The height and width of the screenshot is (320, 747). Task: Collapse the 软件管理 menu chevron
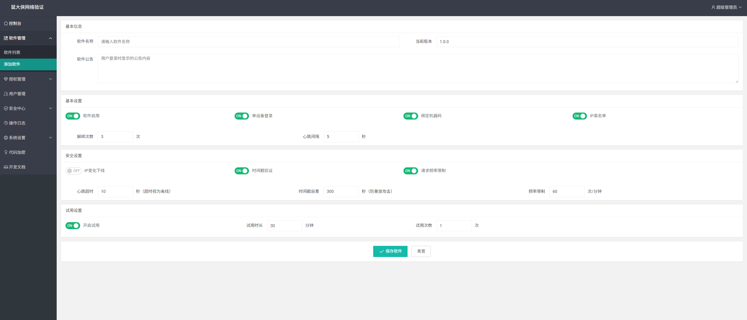click(x=51, y=38)
